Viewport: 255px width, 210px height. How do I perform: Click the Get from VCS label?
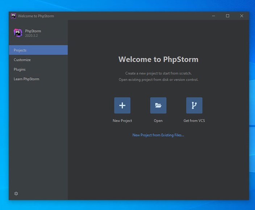click(x=194, y=121)
